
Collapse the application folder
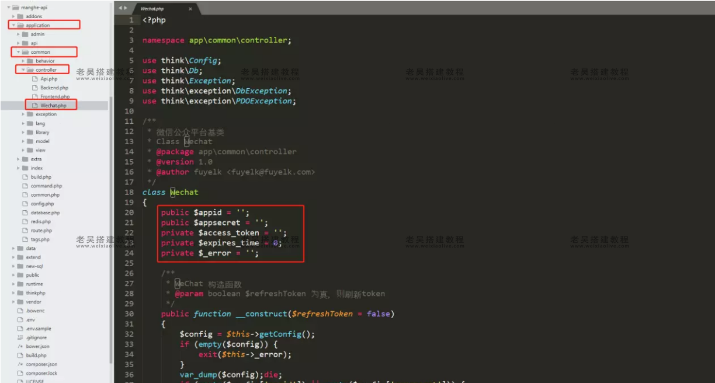pyautogui.click(x=13, y=25)
